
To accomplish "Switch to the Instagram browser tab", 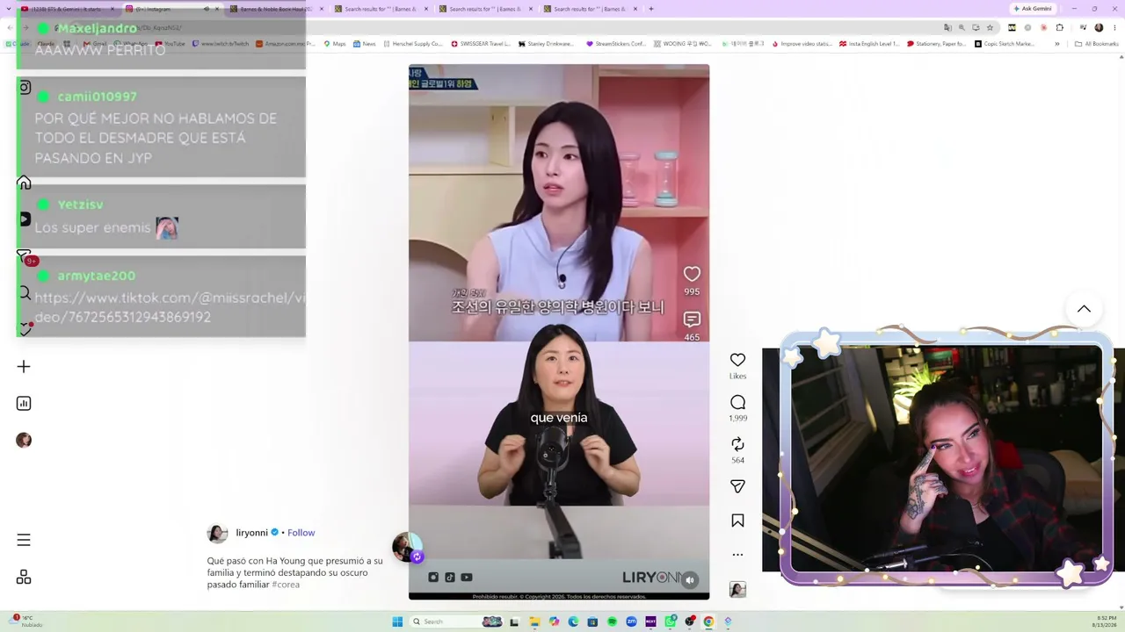I will [171, 9].
